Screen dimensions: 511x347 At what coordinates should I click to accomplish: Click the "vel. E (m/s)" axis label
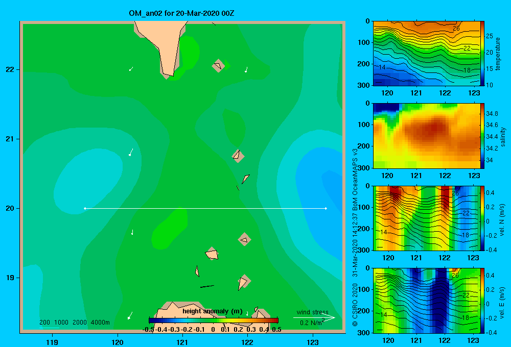(x=502, y=302)
